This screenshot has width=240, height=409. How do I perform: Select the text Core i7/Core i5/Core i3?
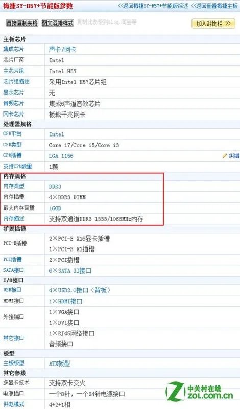click(x=84, y=145)
